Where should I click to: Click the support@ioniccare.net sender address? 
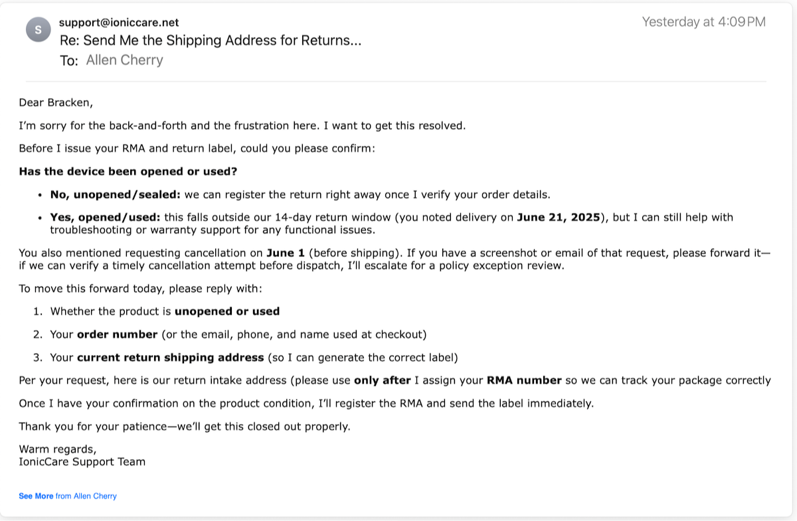click(x=119, y=23)
